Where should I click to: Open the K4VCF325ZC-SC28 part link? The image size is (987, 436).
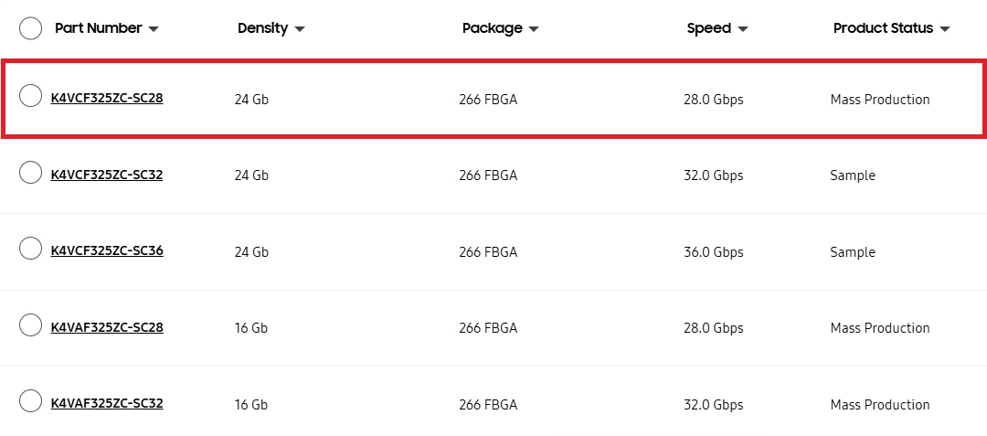click(107, 98)
